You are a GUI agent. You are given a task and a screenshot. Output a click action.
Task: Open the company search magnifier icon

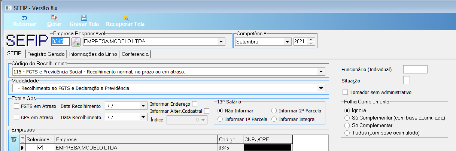[76, 42]
